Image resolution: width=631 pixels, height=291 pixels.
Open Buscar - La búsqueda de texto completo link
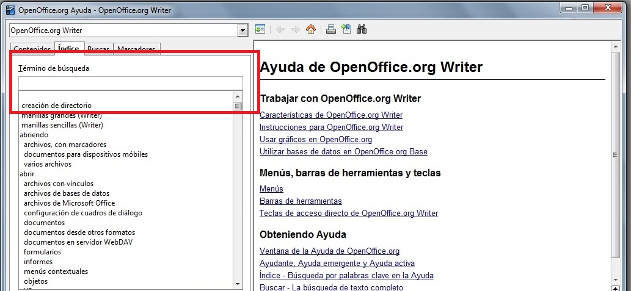pos(331,288)
